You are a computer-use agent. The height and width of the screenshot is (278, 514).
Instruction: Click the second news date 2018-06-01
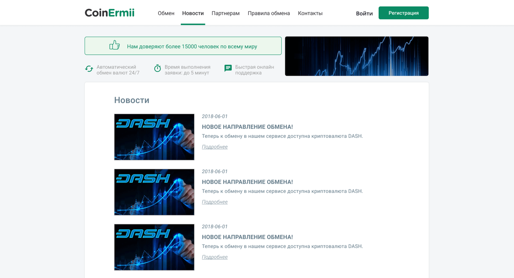215,172
